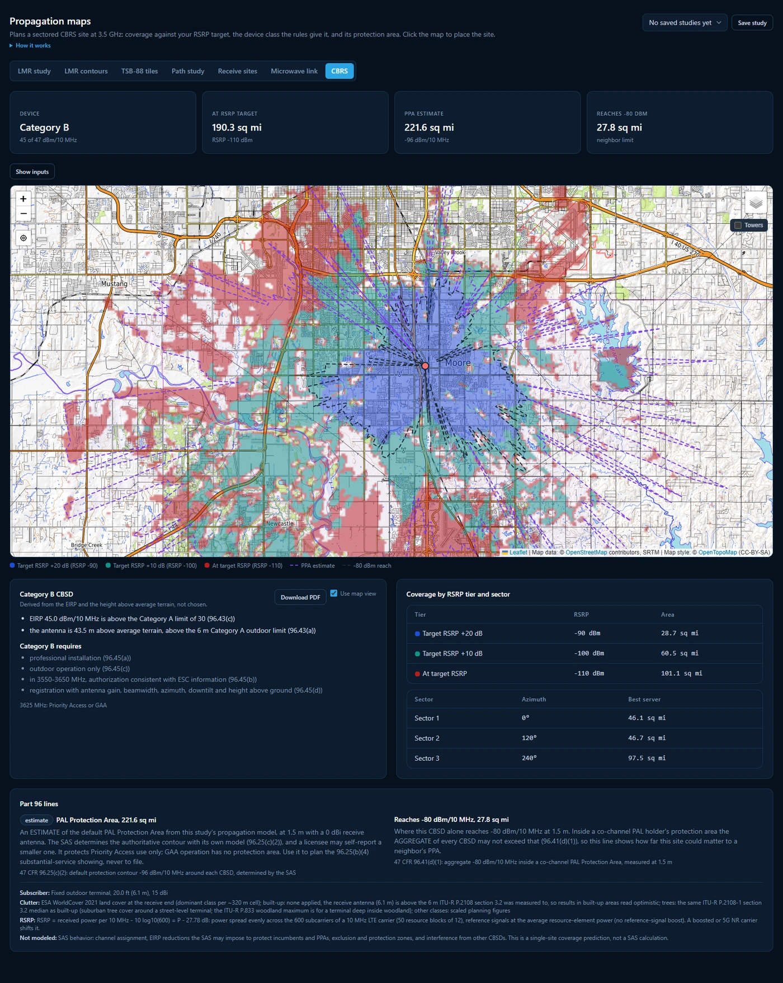The image size is (783, 983).
Task: Select the CBRS tab
Action: pyautogui.click(x=339, y=71)
